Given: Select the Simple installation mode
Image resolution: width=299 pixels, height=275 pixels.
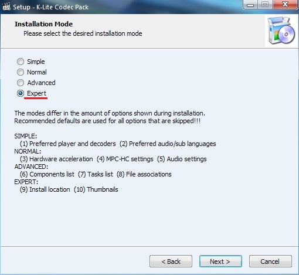Looking at the screenshot, I should tap(31, 62).
